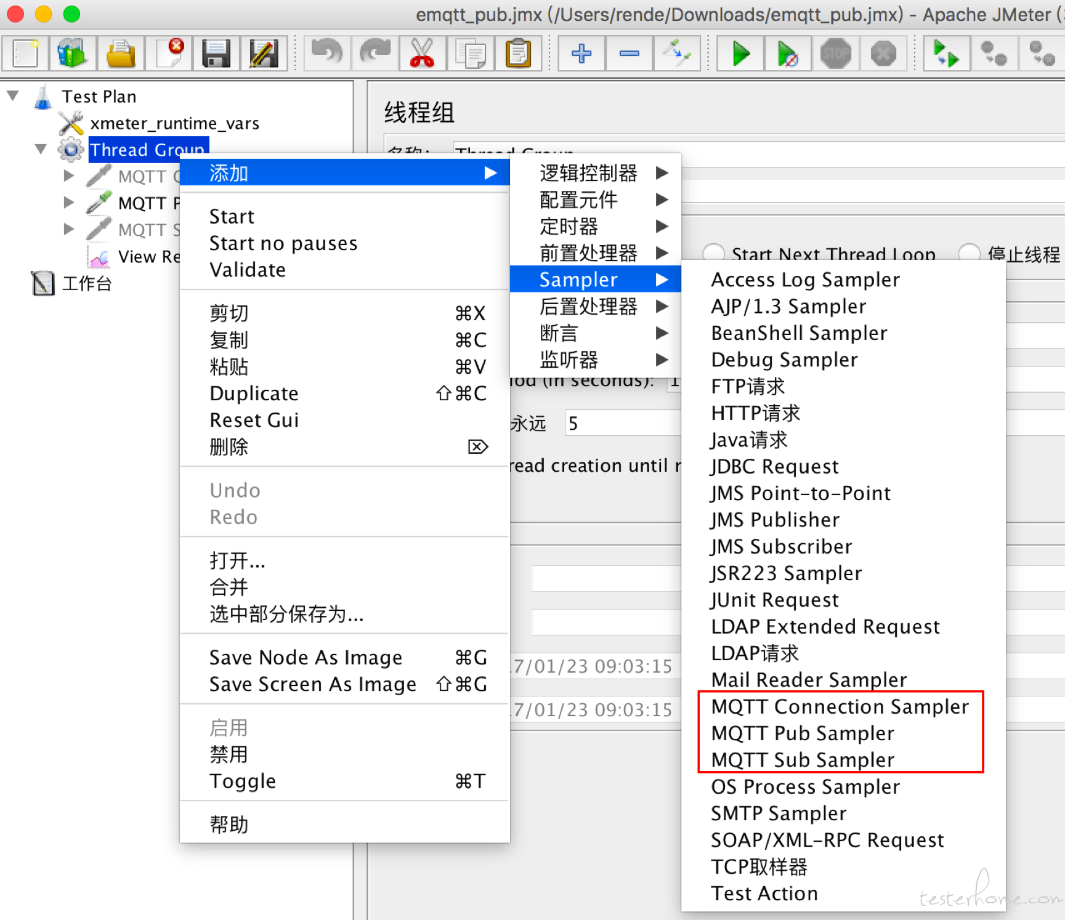Click the Collapse All minus icon

(630, 54)
